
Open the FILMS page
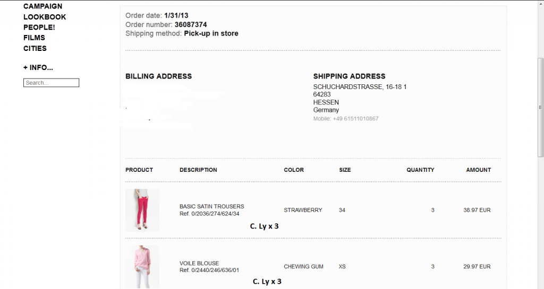(x=34, y=38)
